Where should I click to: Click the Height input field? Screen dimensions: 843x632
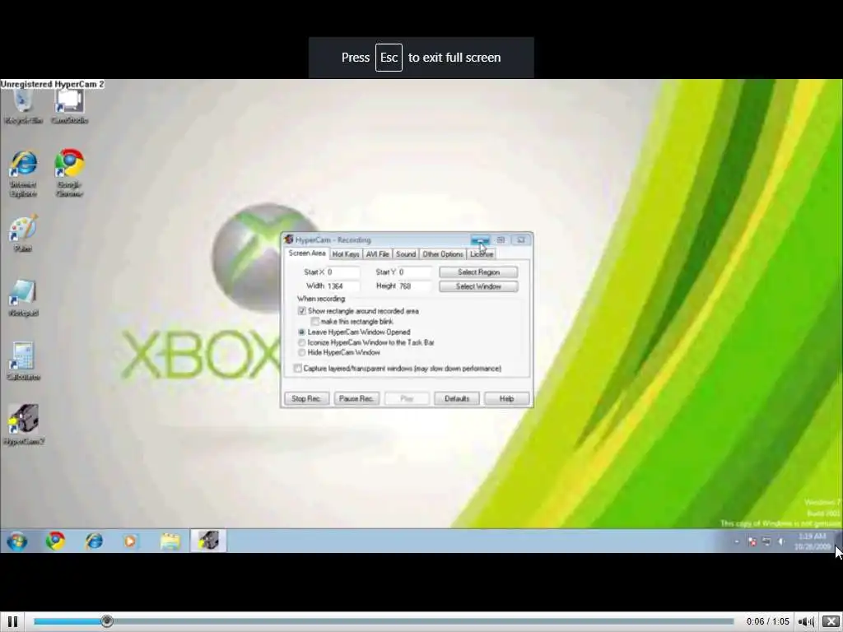(x=414, y=286)
